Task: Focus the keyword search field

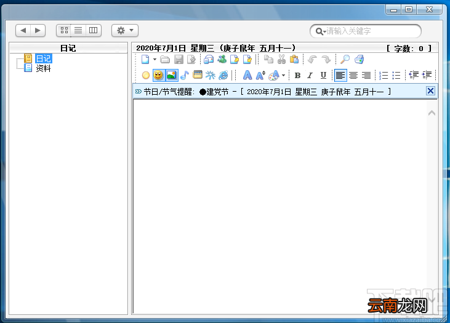Action: (365, 31)
